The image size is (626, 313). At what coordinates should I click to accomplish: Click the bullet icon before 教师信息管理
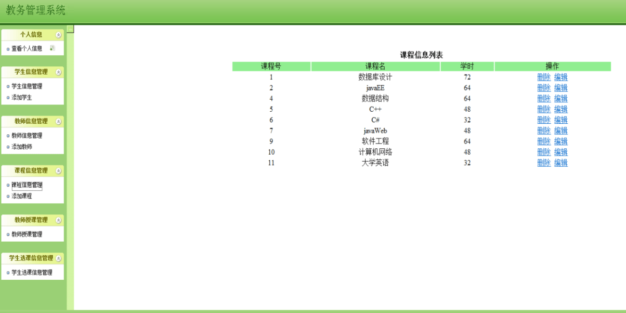click(7, 135)
